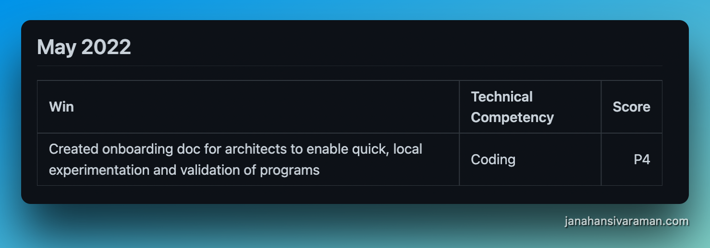The height and width of the screenshot is (248, 710).
Task: Click the Technical Competency column header
Action: pos(512,107)
